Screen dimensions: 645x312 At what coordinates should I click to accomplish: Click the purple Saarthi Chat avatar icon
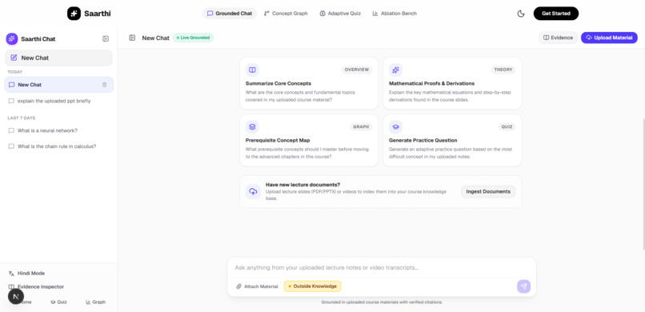click(12, 39)
